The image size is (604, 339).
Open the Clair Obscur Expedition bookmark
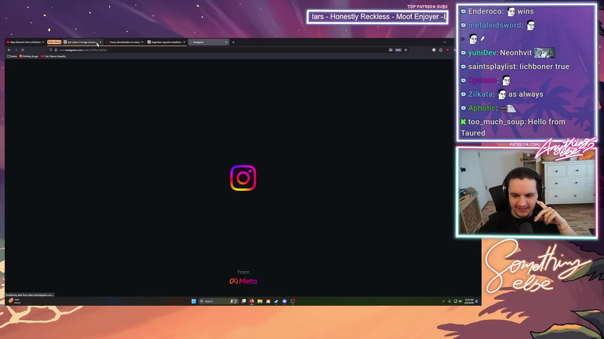tap(54, 56)
